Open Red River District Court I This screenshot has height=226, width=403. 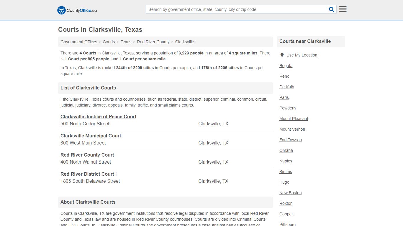[x=89, y=174]
